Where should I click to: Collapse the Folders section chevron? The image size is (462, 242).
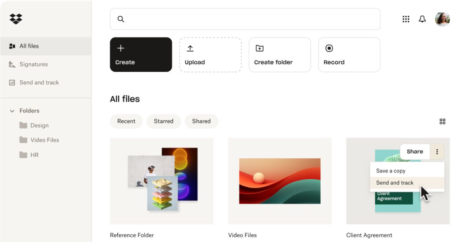coord(12,111)
